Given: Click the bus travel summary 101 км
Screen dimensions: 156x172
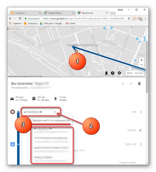Looking at the screenshot, I should pos(41,99).
